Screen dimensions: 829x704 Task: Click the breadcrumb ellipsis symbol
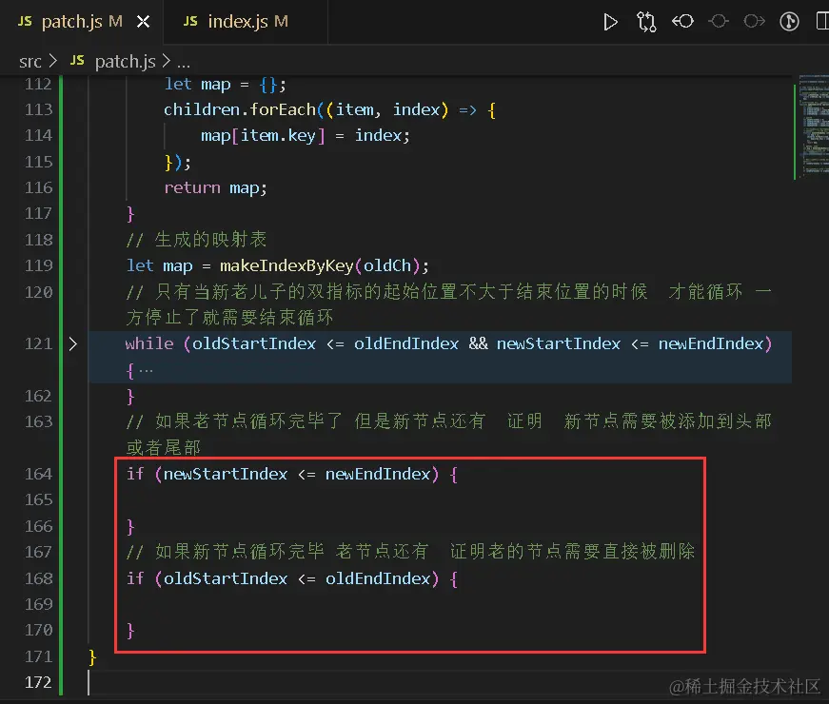(x=184, y=64)
